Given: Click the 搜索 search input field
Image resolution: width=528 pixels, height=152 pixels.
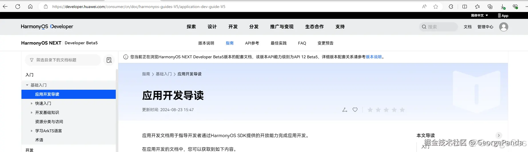Looking at the screenshot, I should click(439, 27).
